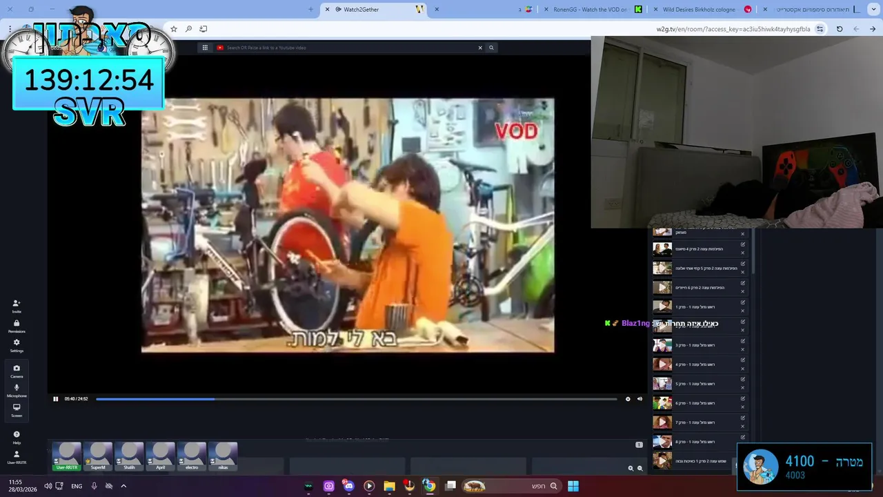Image resolution: width=883 pixels, height=497 pixels.
Task: Open Invite in the left sidebar
Action: [17, 306]
